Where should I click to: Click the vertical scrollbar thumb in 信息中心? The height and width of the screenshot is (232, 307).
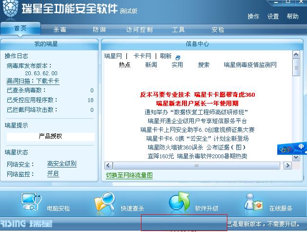tap(296, 67)
